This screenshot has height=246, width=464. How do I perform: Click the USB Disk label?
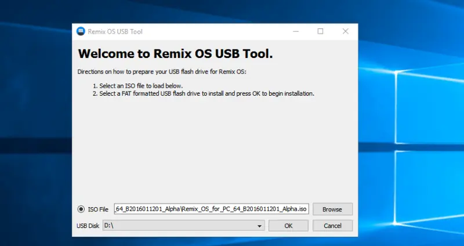point(88,226)
